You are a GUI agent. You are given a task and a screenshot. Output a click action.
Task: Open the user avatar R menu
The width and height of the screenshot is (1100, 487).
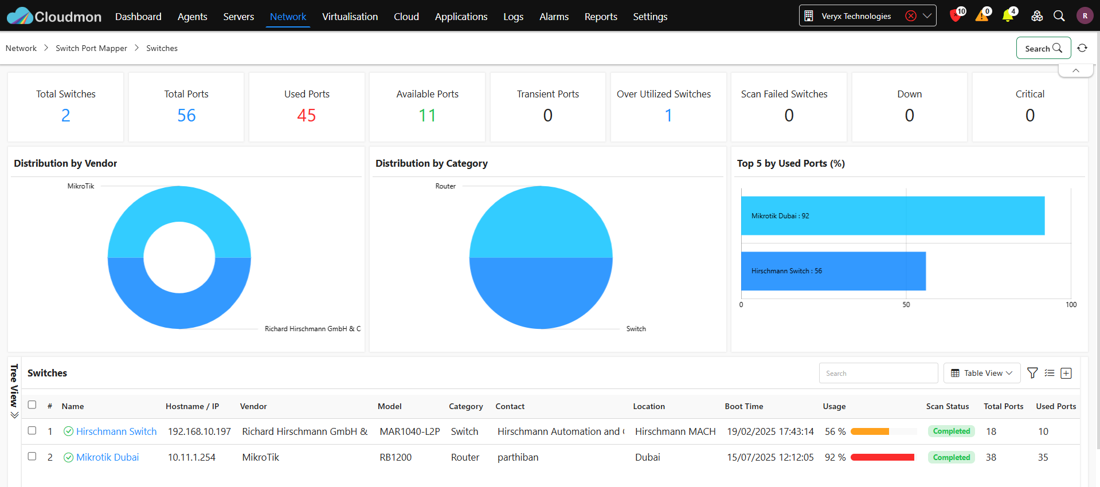[x=1085, y=16]
